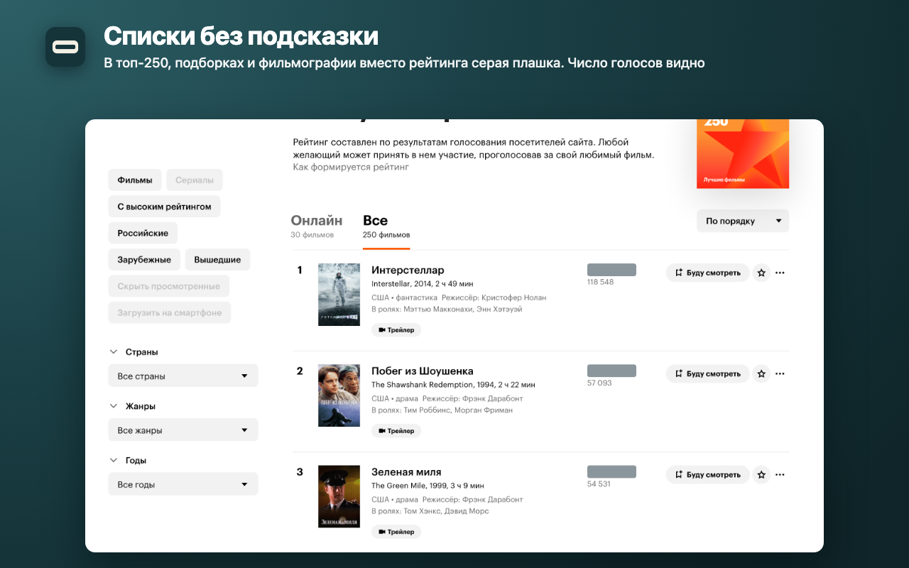909x568 pixels.
Task: Star the Побег из Шоушенка row
Action: click(x=761, y=373)
